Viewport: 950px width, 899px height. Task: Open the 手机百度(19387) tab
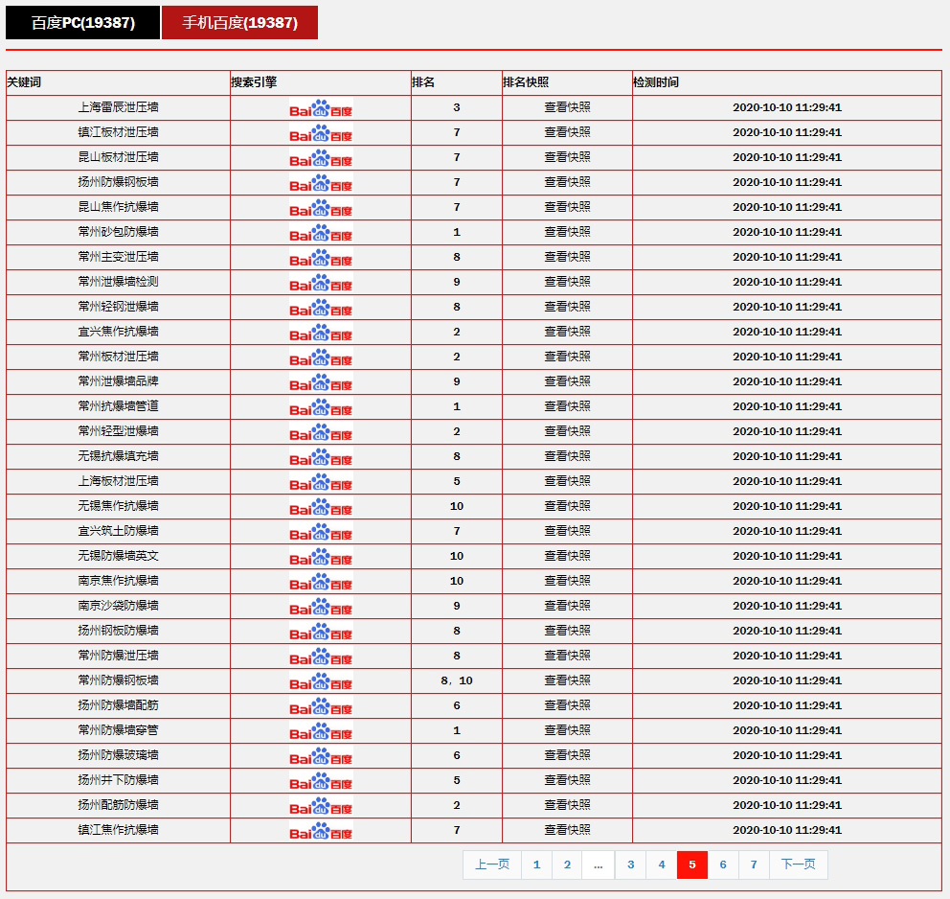[239, 23]
